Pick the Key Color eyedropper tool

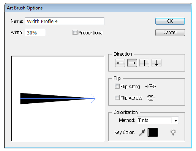coord(142,132)
